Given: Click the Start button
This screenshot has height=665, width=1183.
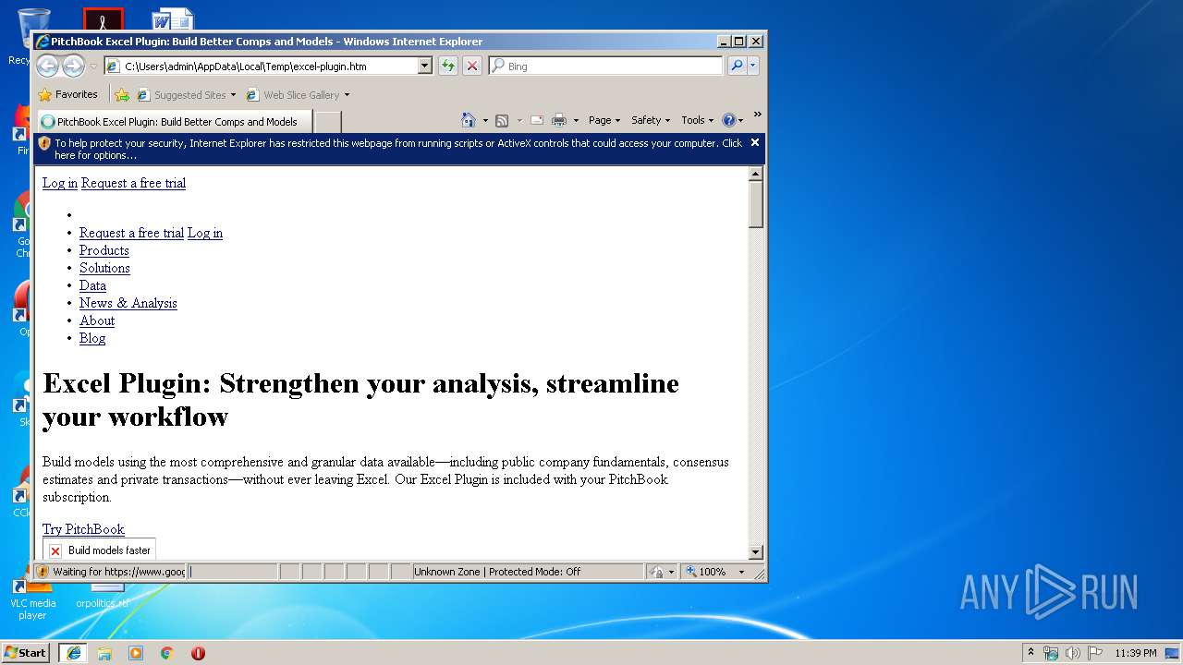Looking at the screenshot, I should 26,653.
